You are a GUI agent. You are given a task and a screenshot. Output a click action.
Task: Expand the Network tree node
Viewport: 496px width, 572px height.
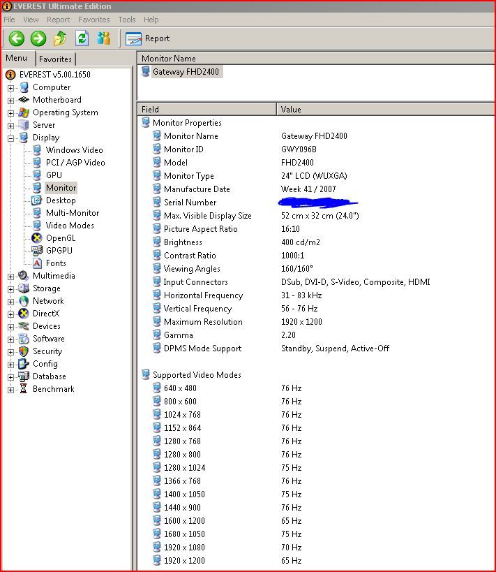10,302
